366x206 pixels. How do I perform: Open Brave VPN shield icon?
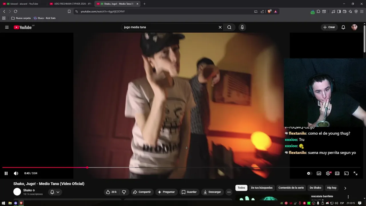(x=356, y=11)
